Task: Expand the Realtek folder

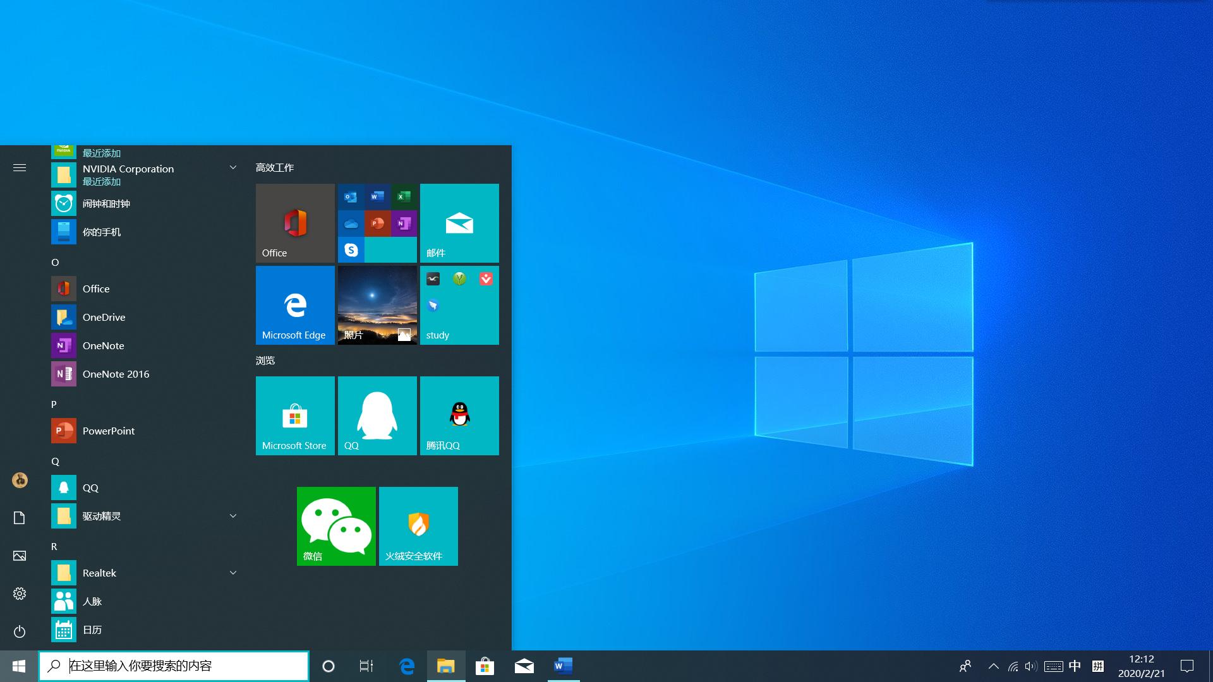Action: (232, 572)
